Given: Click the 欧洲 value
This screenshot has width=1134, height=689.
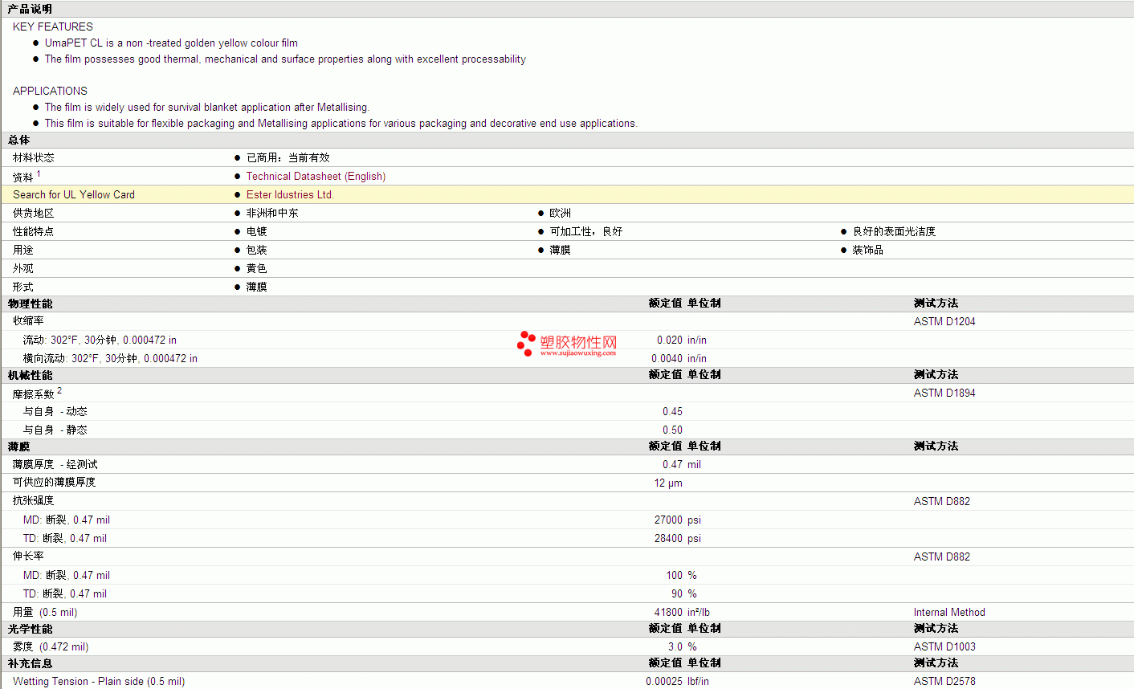Looking at the screenshot, I should [560, 213].
